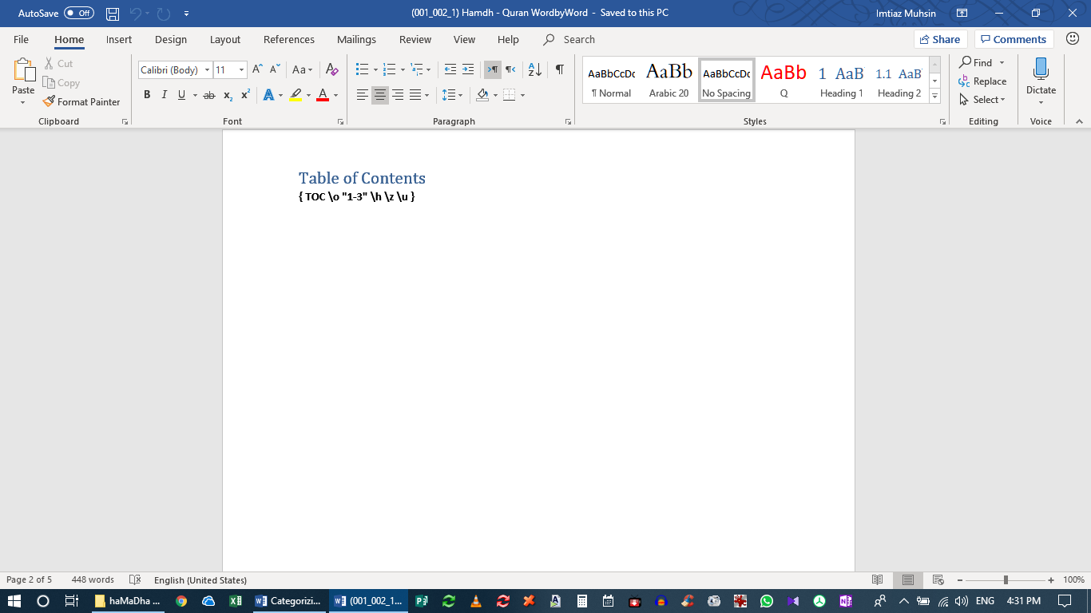Screen dimensions: 1091x613
Task: Apply the Heading 1 style
Action: 842,81
